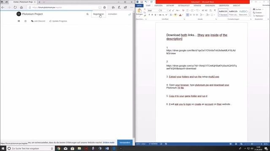Switch to the SENDUNGEN ribbon tab
The height and width of the screenshot is (151, 270).
point(210,5)
